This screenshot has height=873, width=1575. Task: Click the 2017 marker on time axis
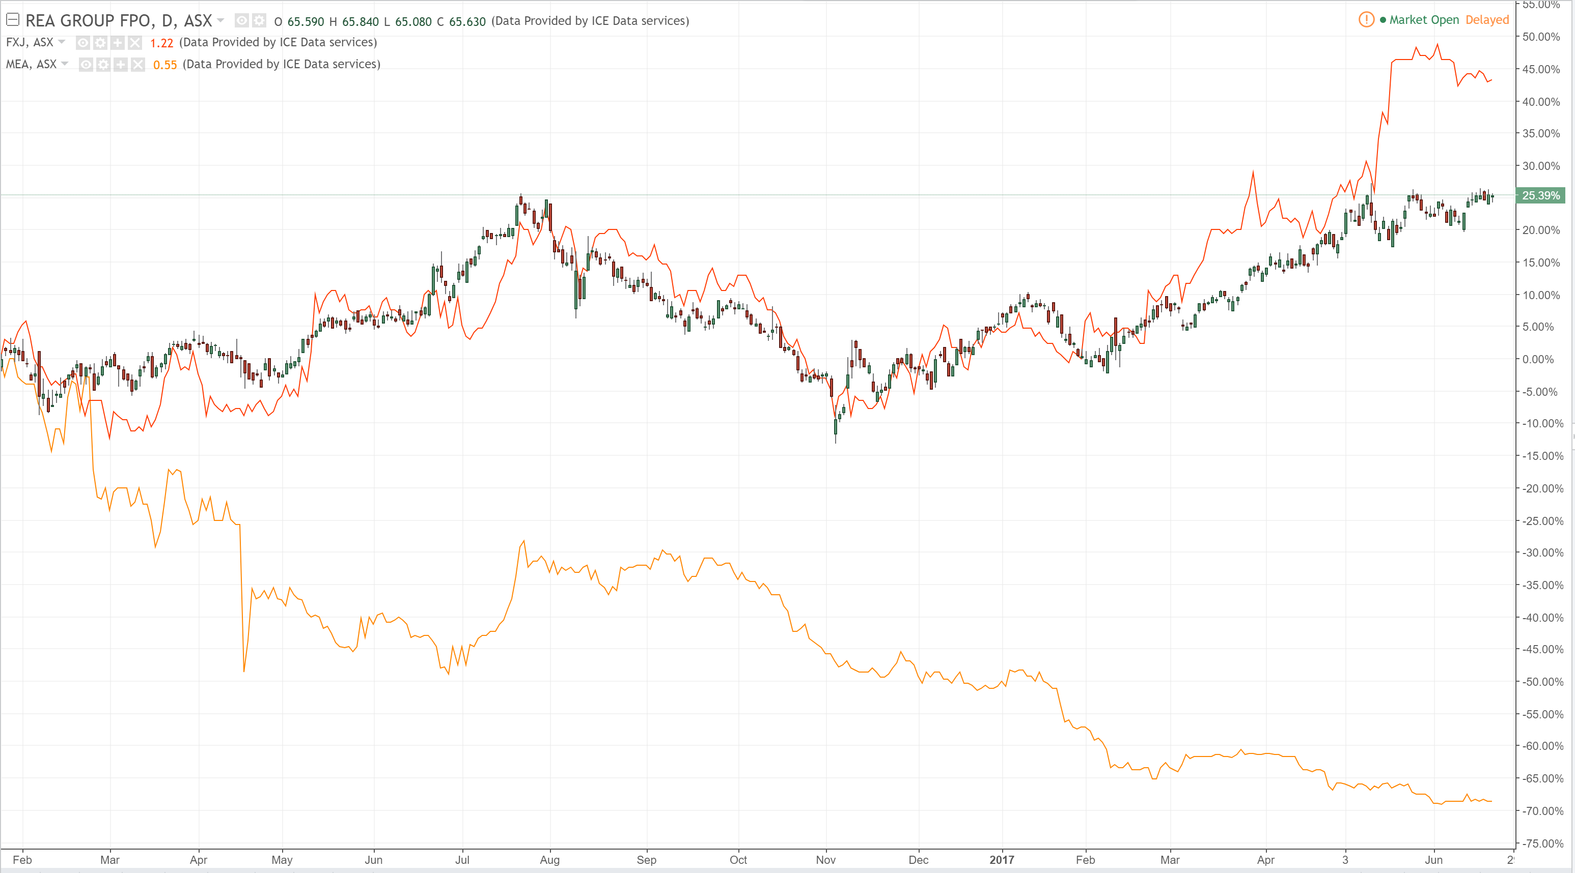(x=1002, y=860)
